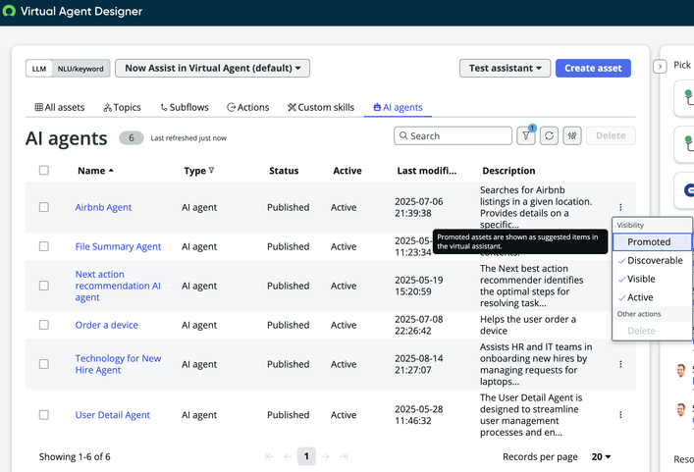Click the Create asset button
Viewport: 694px width, 472px height.
click(x=593, y=69)
